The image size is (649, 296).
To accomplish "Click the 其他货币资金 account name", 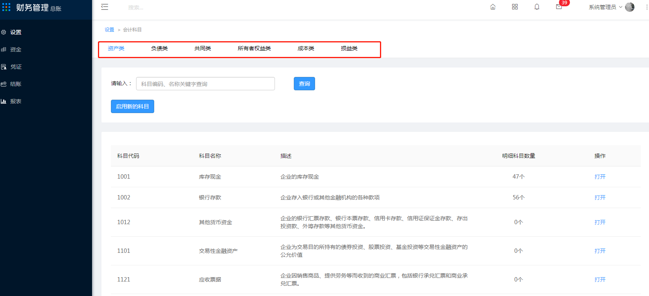I will click(x=216, y=222).
